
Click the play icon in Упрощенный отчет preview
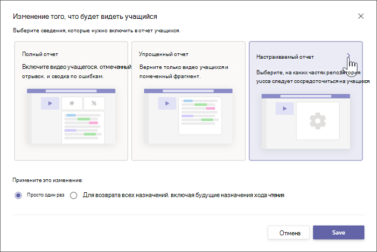pos(167,103)
